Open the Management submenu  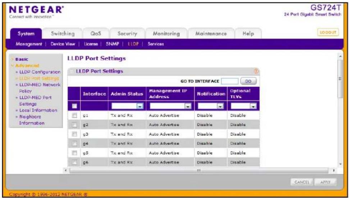(x=29, y=44)
